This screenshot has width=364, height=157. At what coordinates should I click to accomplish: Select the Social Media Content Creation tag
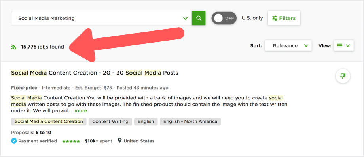49,121
